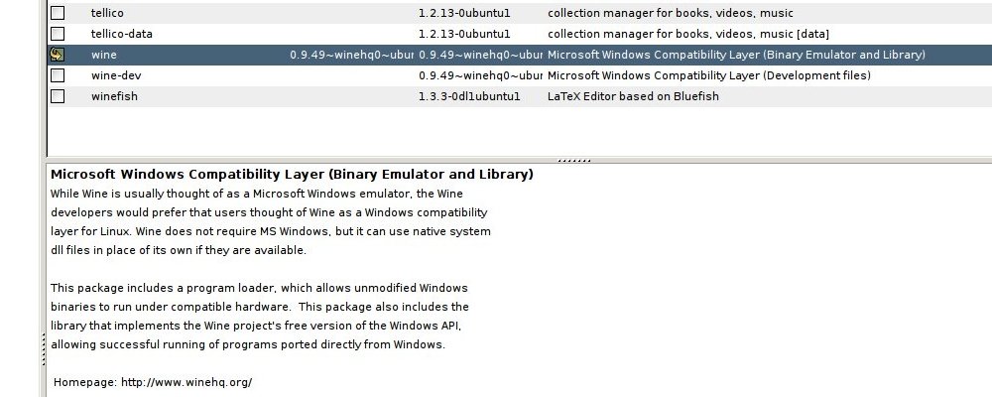Click the tellico version 1.2.13-0ubuntu1 cell

[x=464, y=13]
